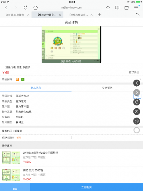Close the active 球球大作战官 tab
Screen dimensions: 143x191
coord(60,15)
